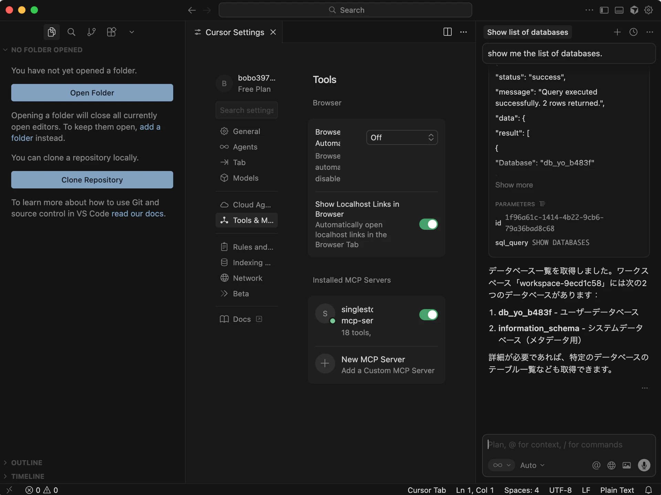The width and height of the screenshot is (661, 495).
Task: Change language mode Plain Text
Action: 617,490
